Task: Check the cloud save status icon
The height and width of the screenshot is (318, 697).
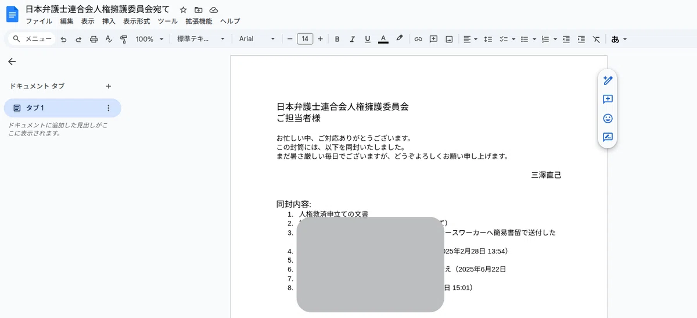Action: point(214,10)
